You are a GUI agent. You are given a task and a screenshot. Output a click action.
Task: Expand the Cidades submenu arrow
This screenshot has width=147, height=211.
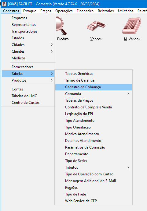point(52,45)
